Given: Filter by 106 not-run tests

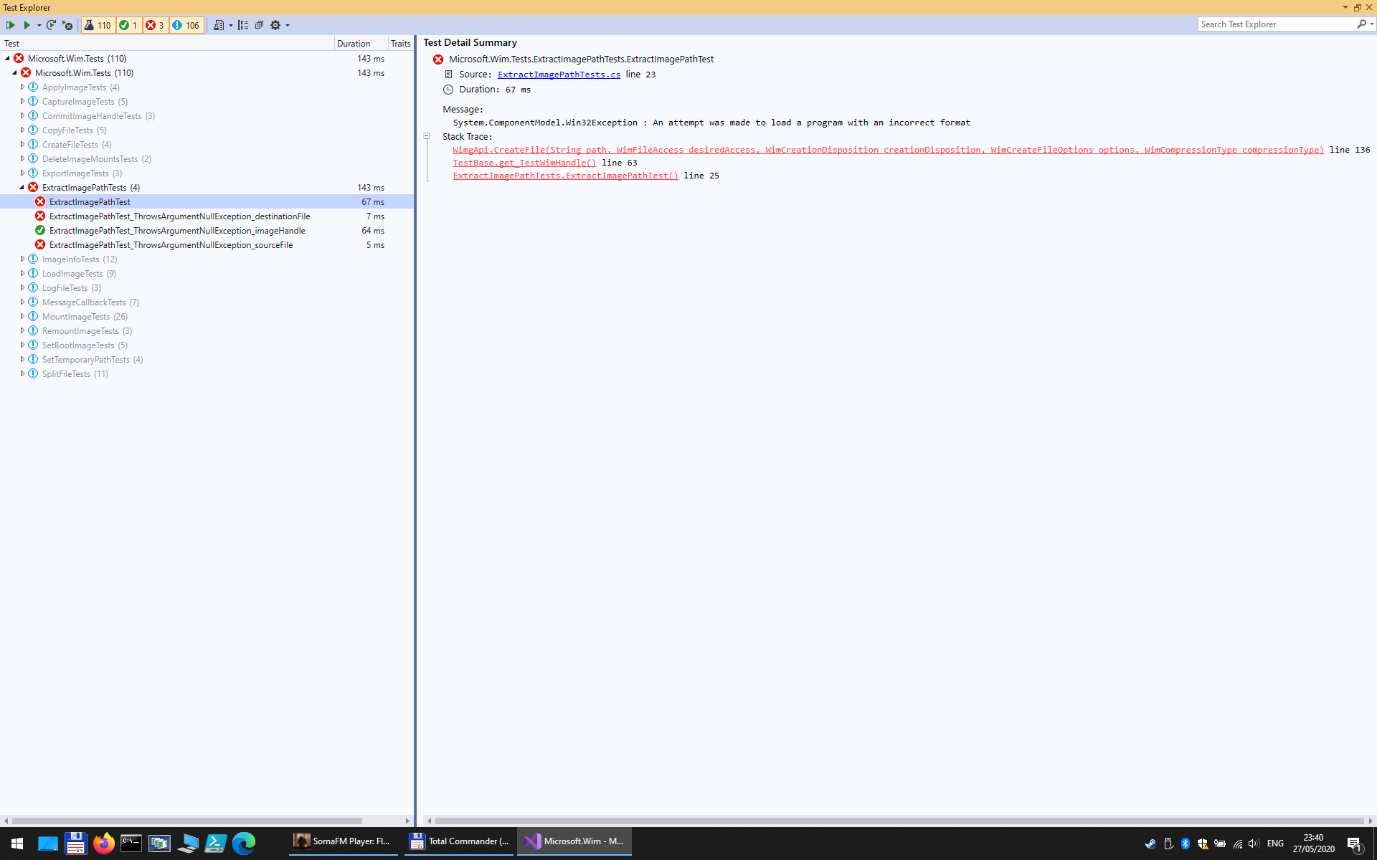Looking at the screenshot, I should pyautogui.click(x=186, y=25).
